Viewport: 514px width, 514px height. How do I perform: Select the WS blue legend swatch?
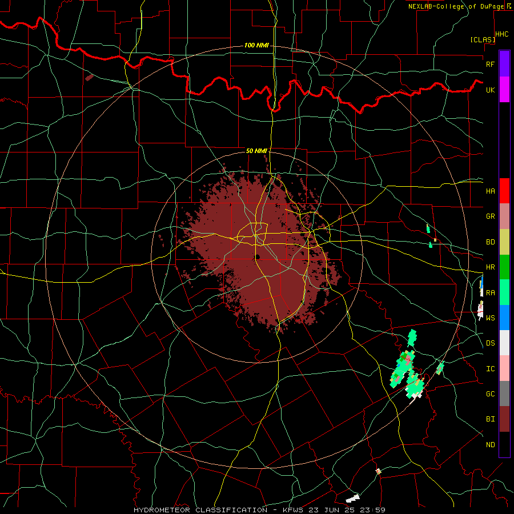(x=504, y=318)
